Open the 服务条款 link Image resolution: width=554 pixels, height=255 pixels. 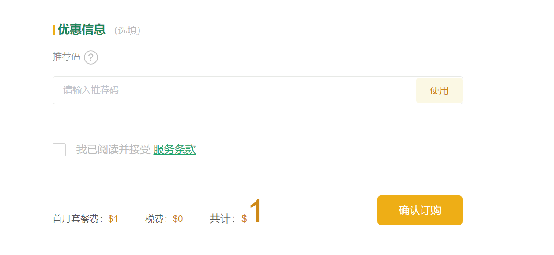[x=174, y=150]
